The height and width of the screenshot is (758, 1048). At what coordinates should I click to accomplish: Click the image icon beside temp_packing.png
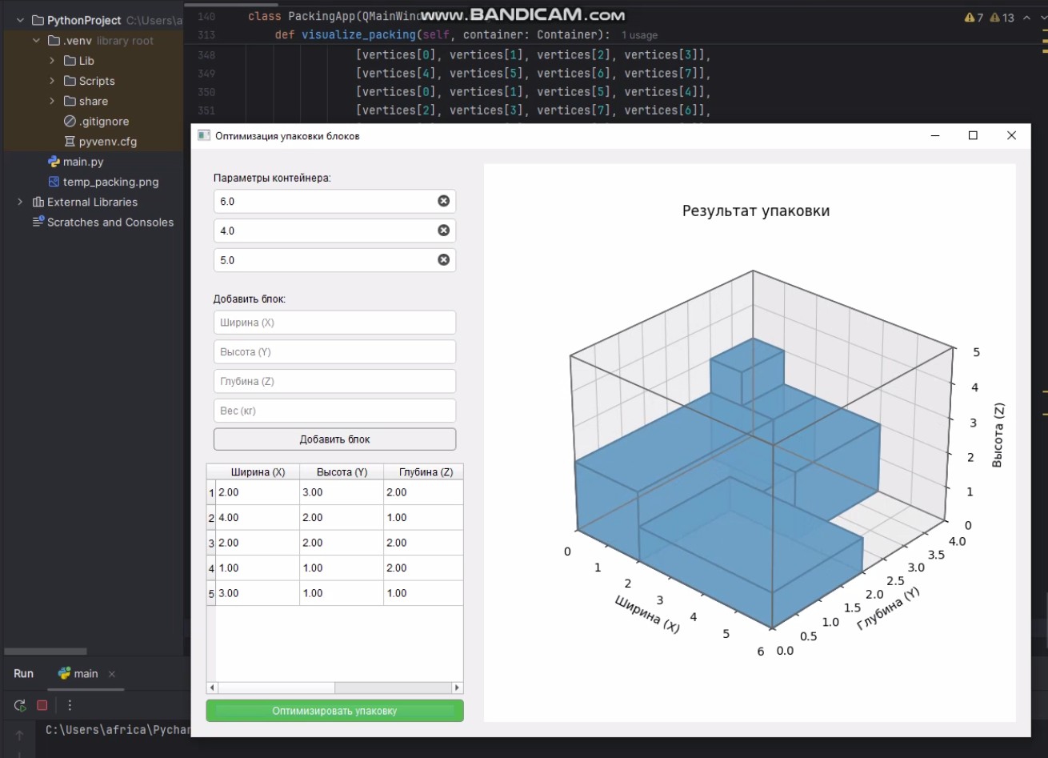coord(54,182)
